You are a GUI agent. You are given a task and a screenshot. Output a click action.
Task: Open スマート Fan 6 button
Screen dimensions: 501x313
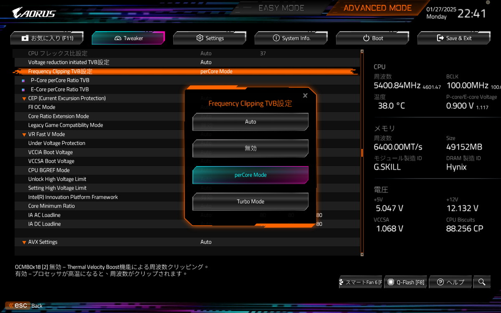pos(360,282)
